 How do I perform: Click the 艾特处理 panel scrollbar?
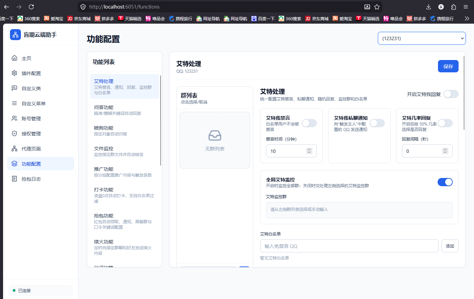(x=464, y=93)
